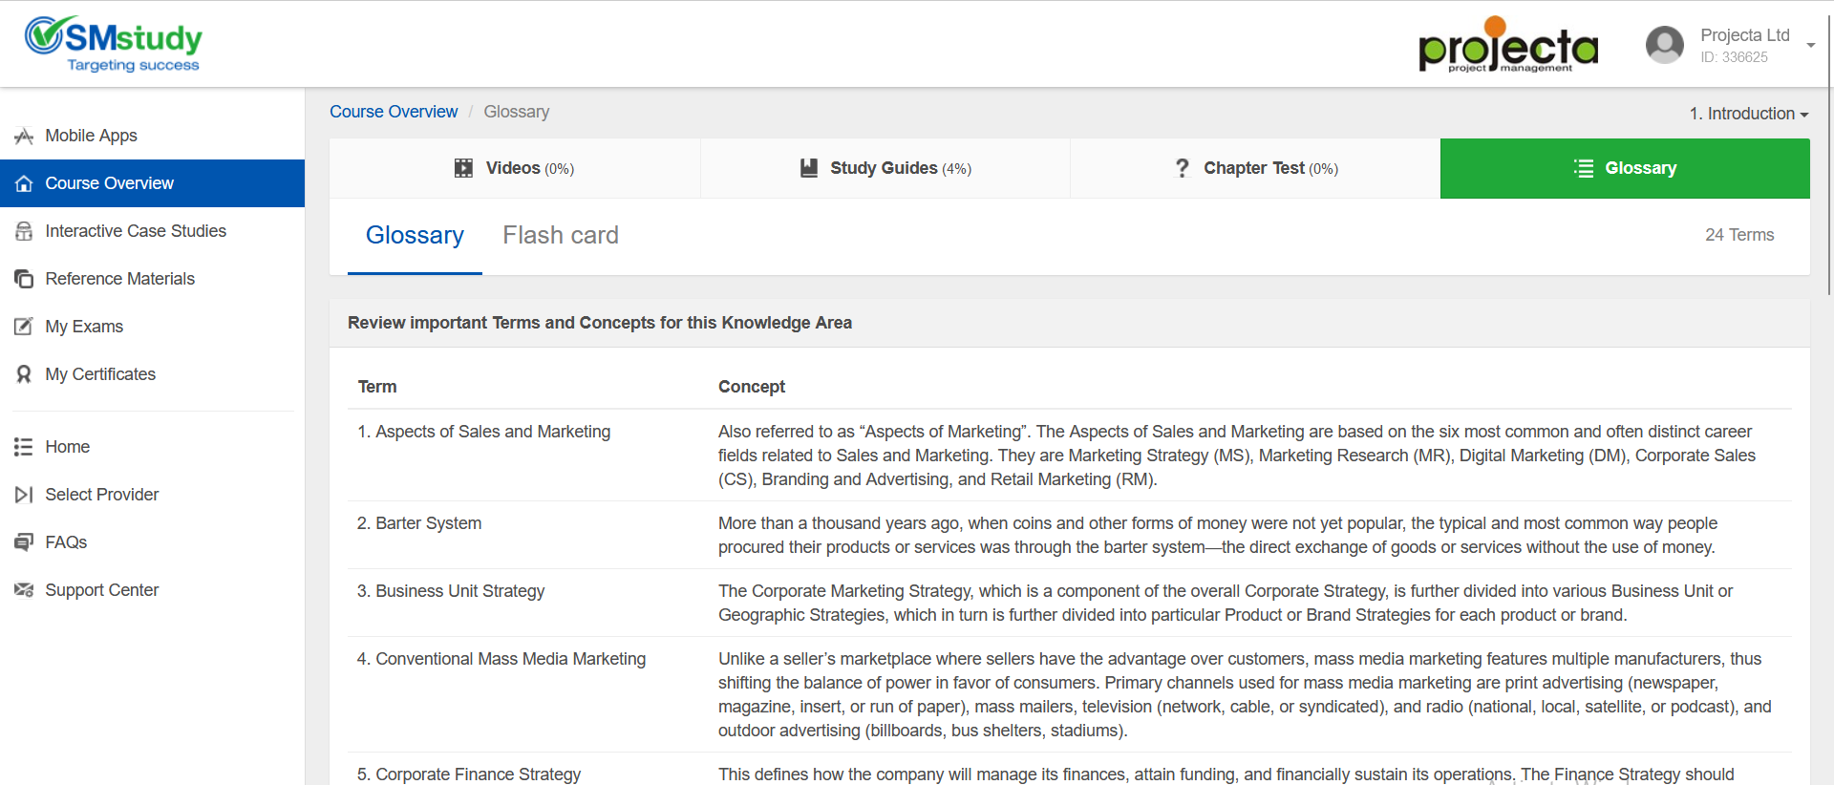Screen dimensions: 1834x785
Task: Go to Home in sidebar
Action: click(x=67, y=447)
